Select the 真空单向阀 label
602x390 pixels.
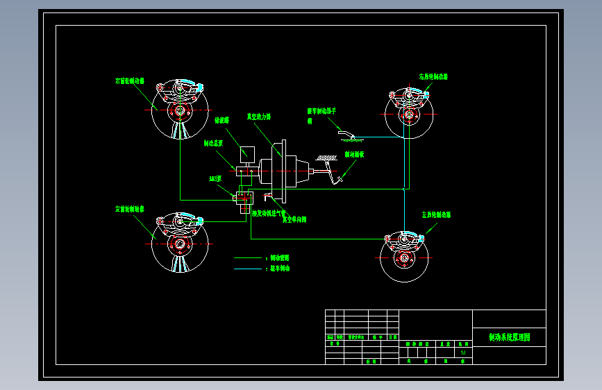(x=294, y=219)
